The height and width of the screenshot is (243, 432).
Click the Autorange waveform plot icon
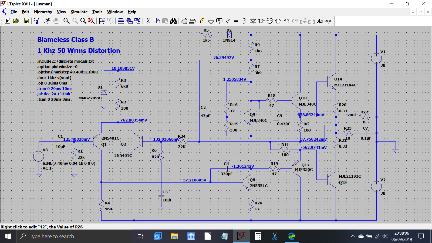[x=102, y=21]
